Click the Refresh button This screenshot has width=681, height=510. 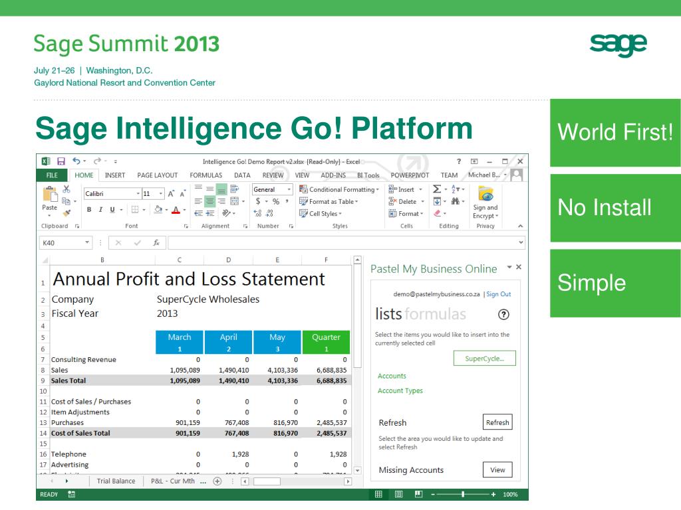497,422
